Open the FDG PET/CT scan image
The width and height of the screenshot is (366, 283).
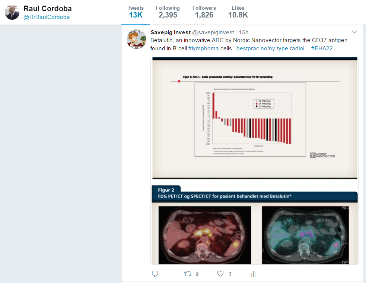pos(205,235)
